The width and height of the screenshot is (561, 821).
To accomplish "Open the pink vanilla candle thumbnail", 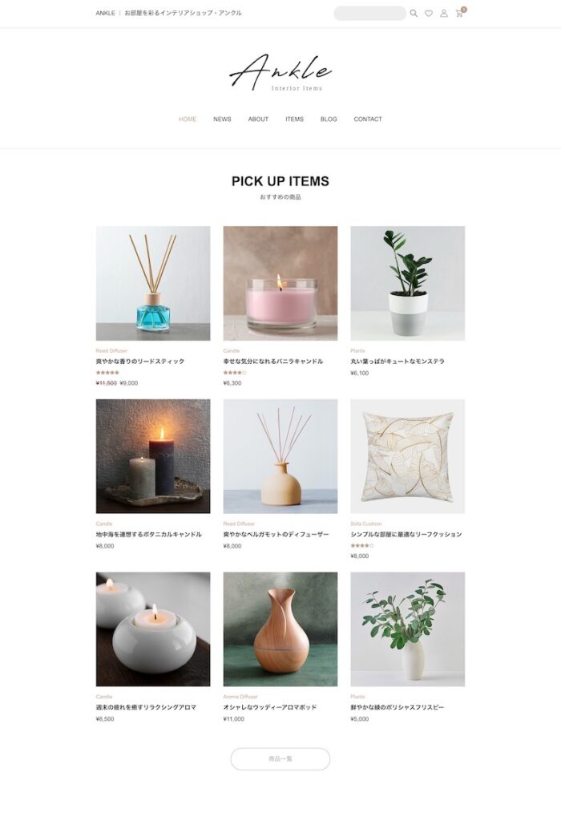I will click(280, 283).
